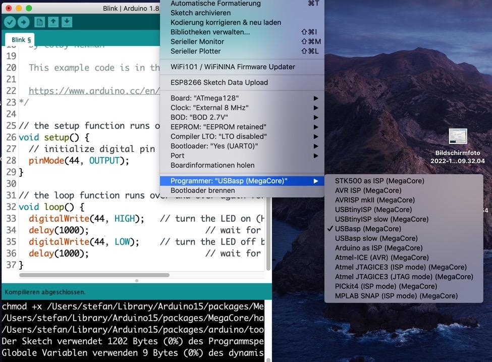
Task: Expand the BOD: "BOD 2.7V" submenu
Action: (242, 118)
